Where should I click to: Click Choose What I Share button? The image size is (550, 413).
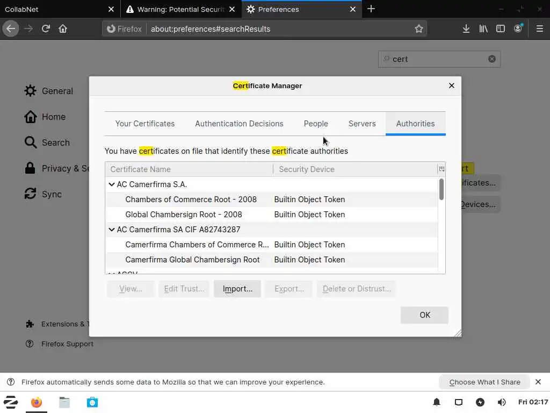pos(484,382)
